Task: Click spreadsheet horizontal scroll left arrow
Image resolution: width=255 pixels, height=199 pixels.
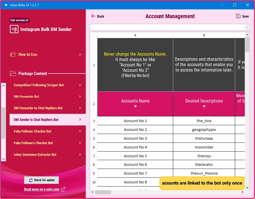Action: 92,192
